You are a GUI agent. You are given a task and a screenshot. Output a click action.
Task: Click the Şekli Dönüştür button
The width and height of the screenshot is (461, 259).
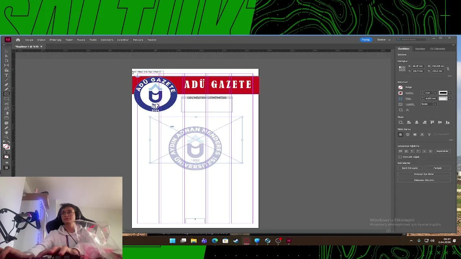tap(410, 168)
